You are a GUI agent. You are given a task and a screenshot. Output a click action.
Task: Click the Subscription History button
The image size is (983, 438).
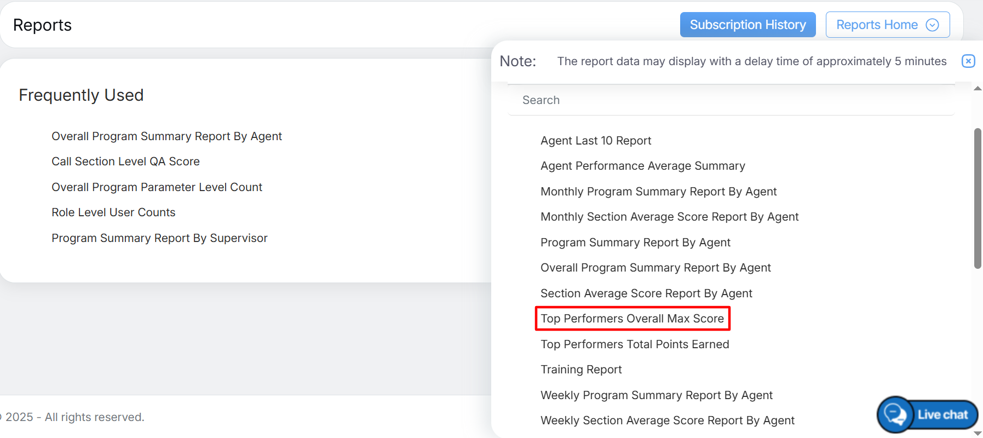coord(748,25)
